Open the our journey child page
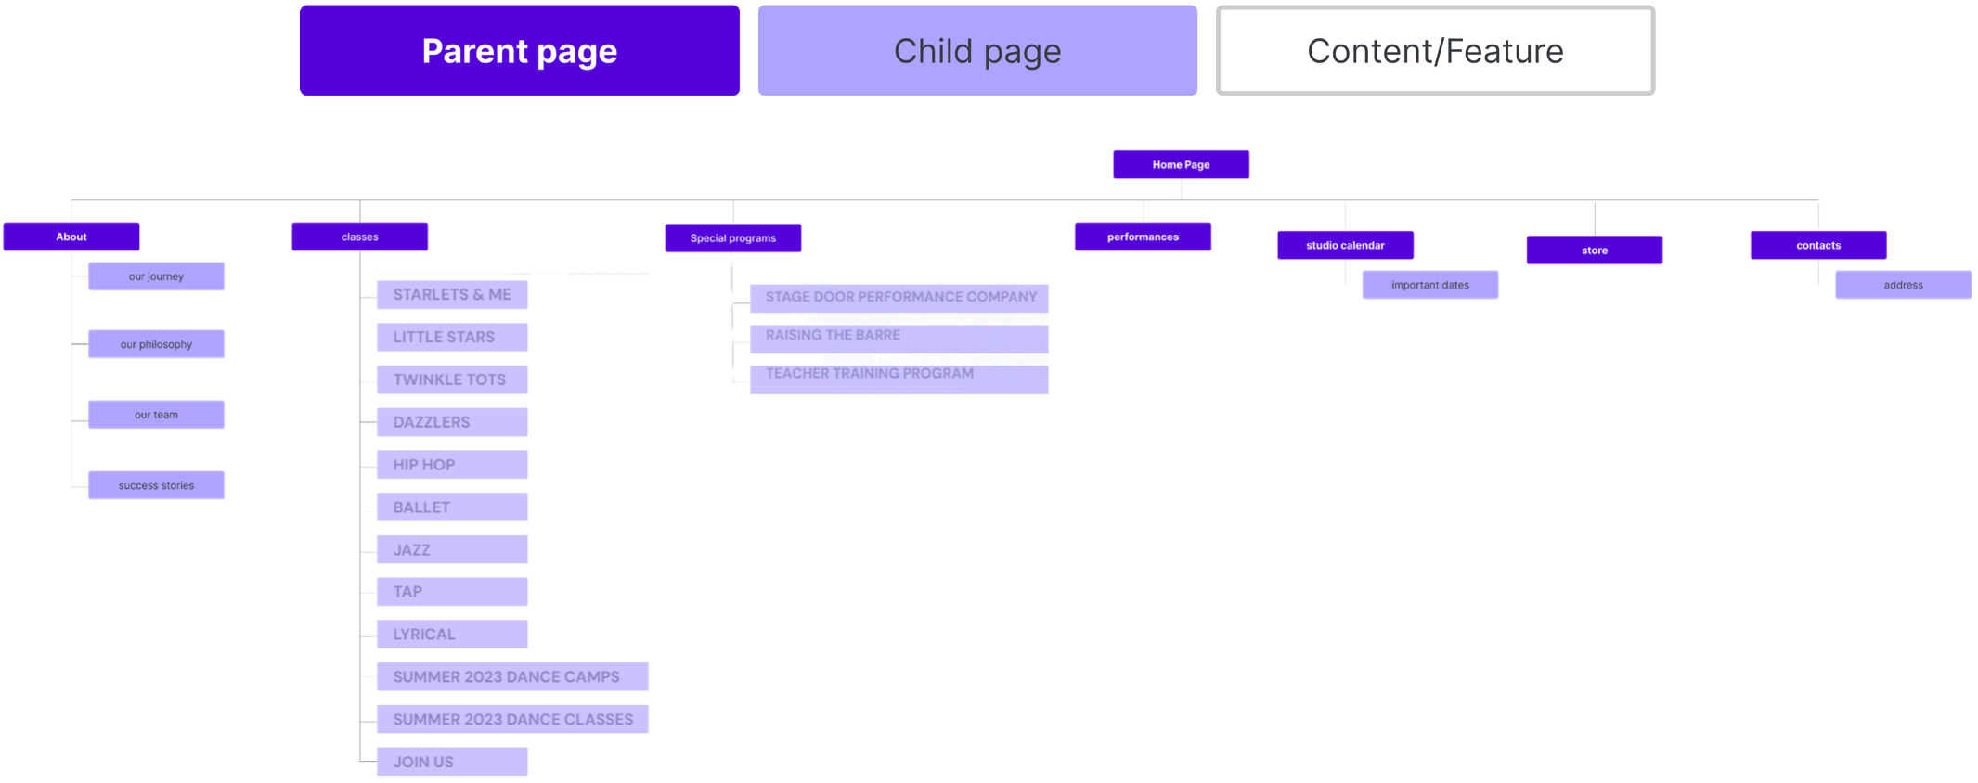Viewport: 1978px width, 783px height. click(156, 276)
